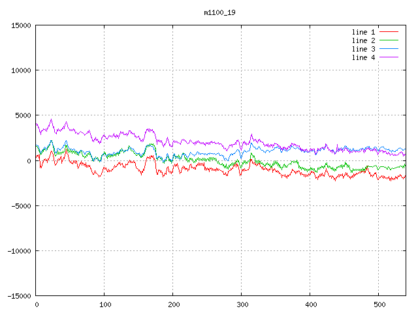Click the line sample beside line 4

click(x=389, y=57)
